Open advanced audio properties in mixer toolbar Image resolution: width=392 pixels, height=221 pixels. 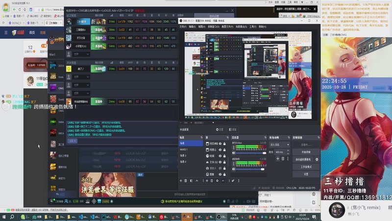(233, 181)
